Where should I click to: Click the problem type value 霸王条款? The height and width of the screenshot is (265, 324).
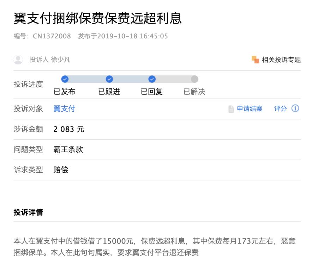(x=68, y=149)
